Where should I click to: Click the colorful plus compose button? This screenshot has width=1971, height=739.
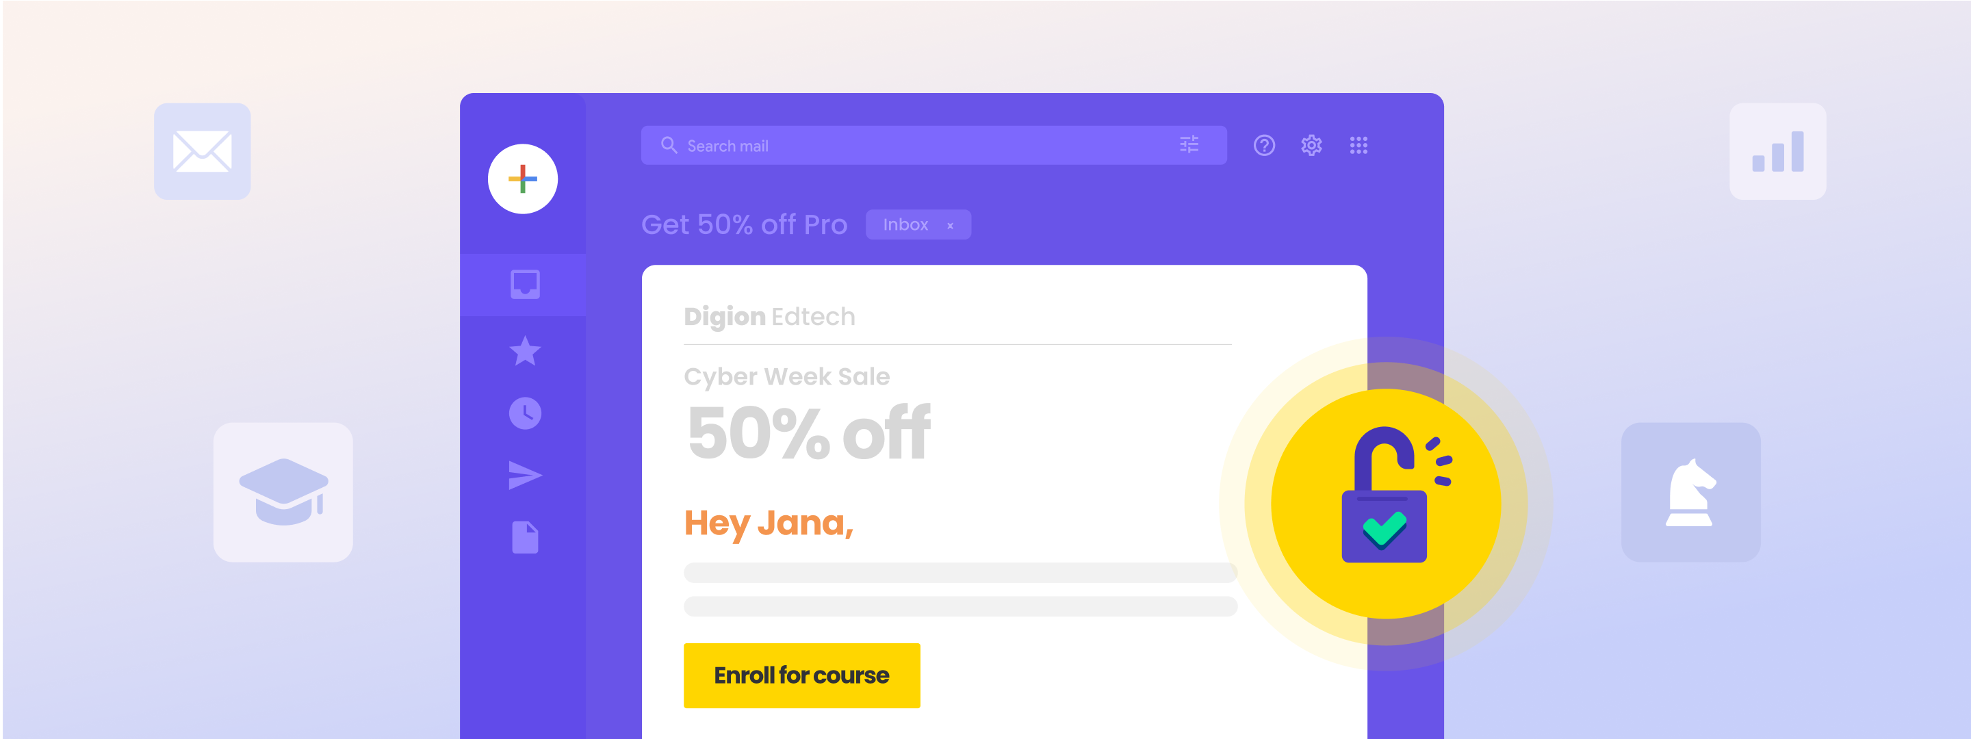click(x=523, y=179)
